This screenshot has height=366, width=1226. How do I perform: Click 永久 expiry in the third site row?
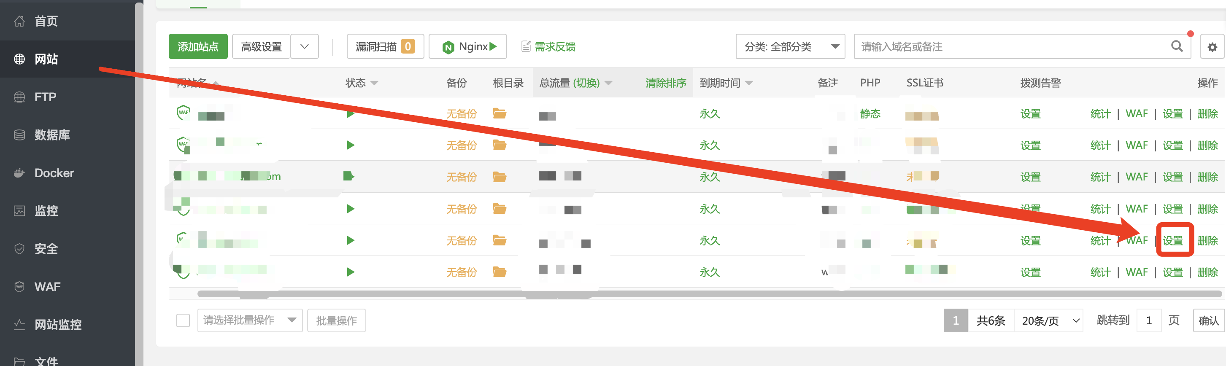pyautogui.click(x=709, y=177)
